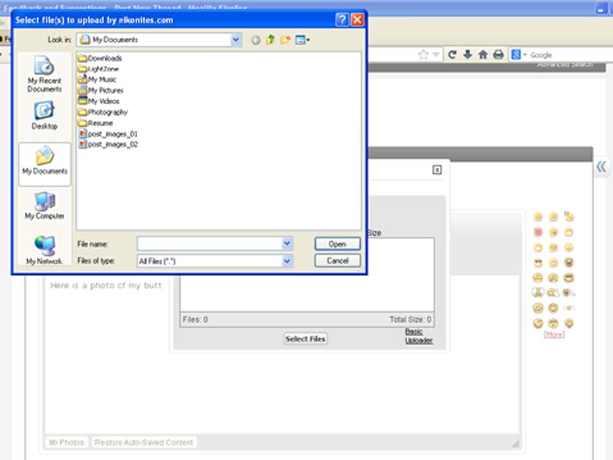Click My Recent Documents in places bar

(44, 74)
